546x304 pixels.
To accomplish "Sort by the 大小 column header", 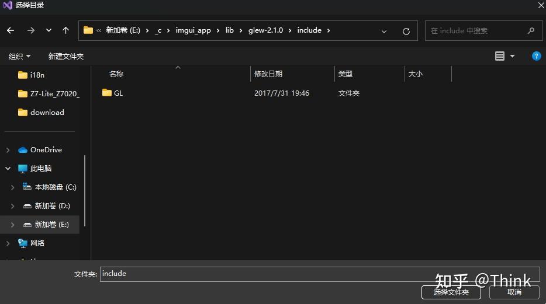I will (416, 74).
